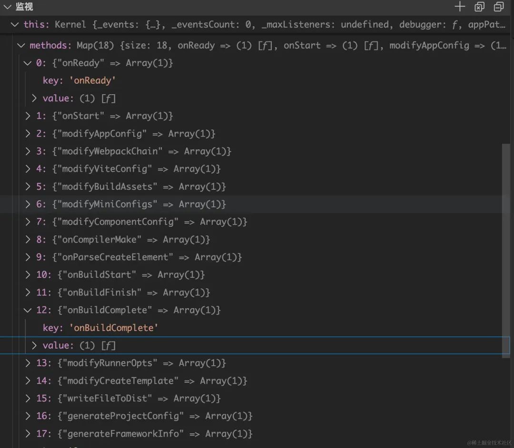The width and height of the screenshot is (514, 448).
Task: Expand the value under key 'onReady'
Action: 34,98
